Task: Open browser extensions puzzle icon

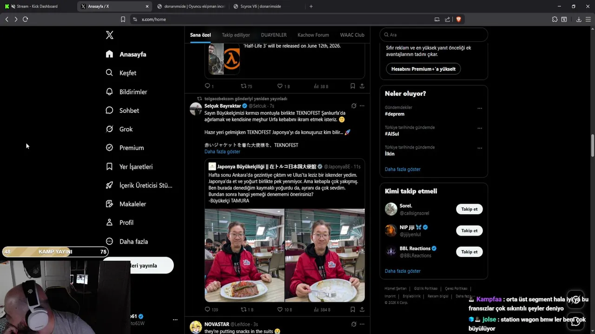Action: point(555,19)
